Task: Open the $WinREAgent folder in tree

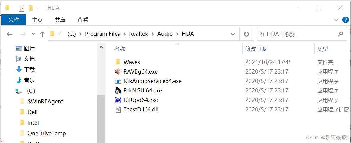Action: click(x=41, y=101)
